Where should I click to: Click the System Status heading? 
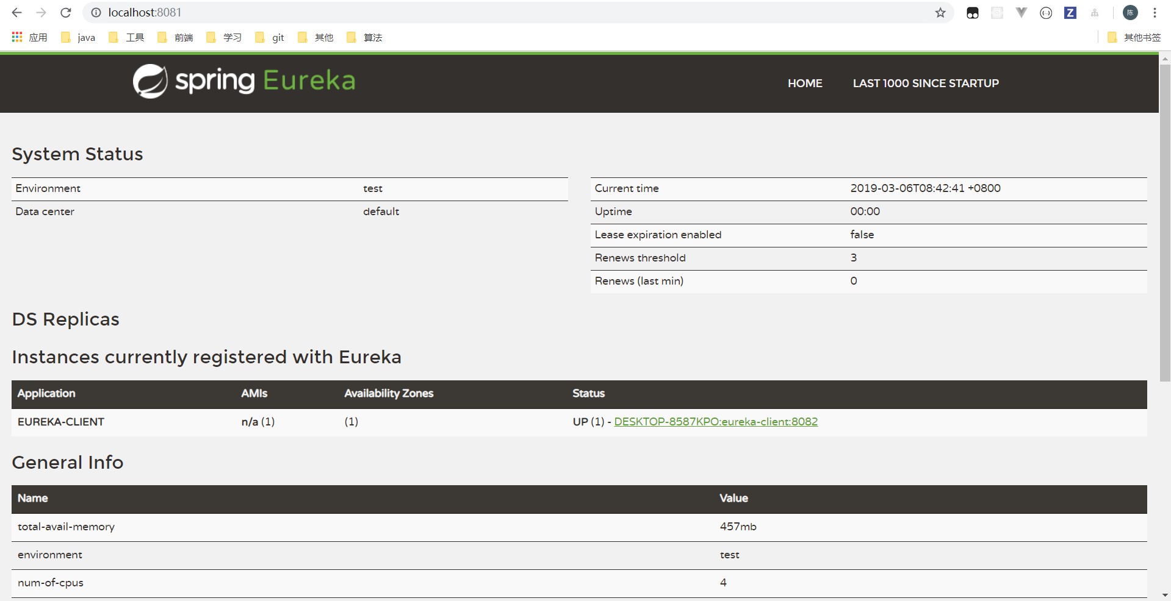pos(77,154)
